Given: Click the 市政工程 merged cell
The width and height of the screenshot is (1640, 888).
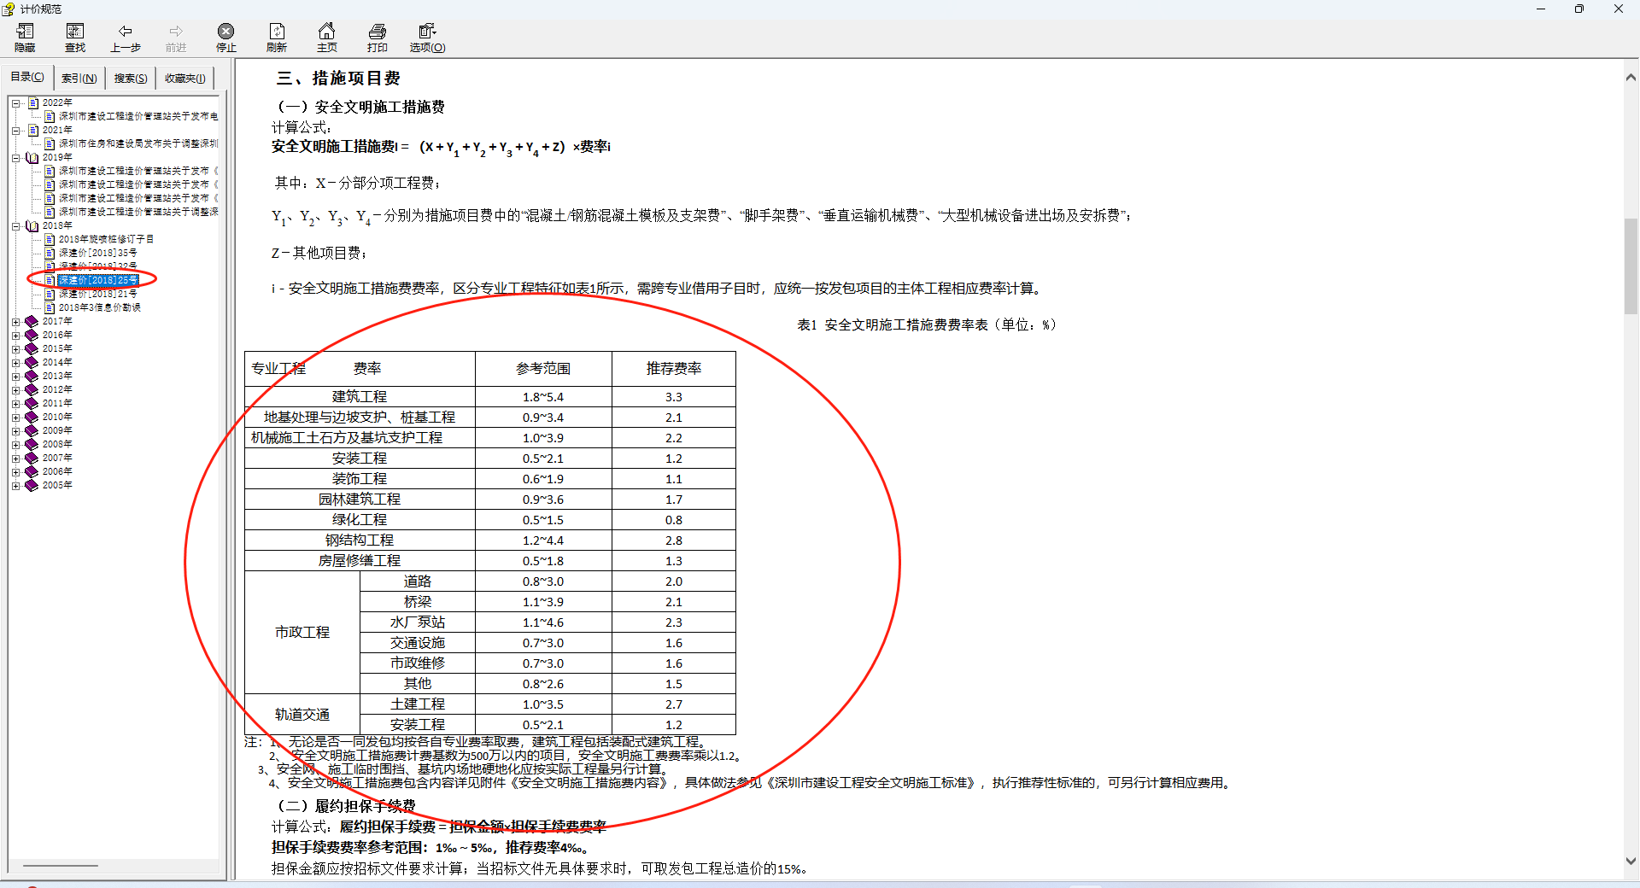Looking at the screenshot, I should coord(302,633).
